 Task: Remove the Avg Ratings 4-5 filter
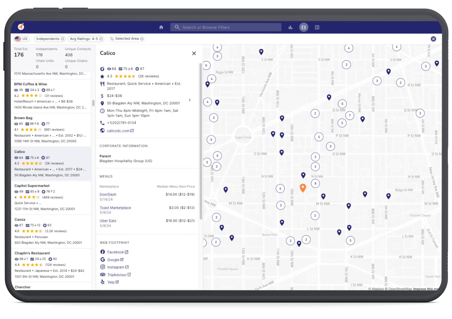pyautogui.click(x=101, y=39)
